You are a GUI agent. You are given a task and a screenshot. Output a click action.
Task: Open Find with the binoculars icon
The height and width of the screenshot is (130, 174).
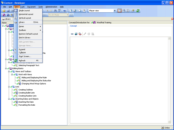55,11
